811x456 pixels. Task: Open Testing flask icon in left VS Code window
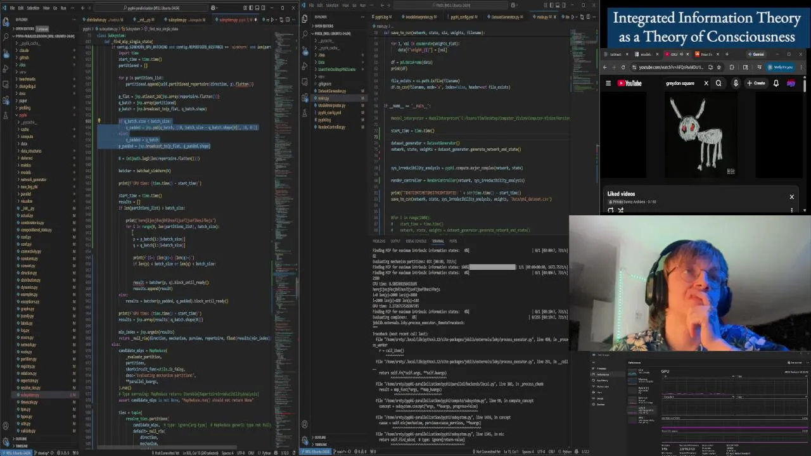[5, 116]
